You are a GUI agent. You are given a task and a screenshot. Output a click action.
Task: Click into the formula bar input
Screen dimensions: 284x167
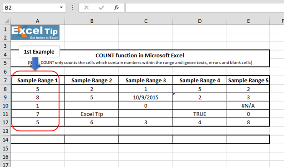(x=205, y=8)
